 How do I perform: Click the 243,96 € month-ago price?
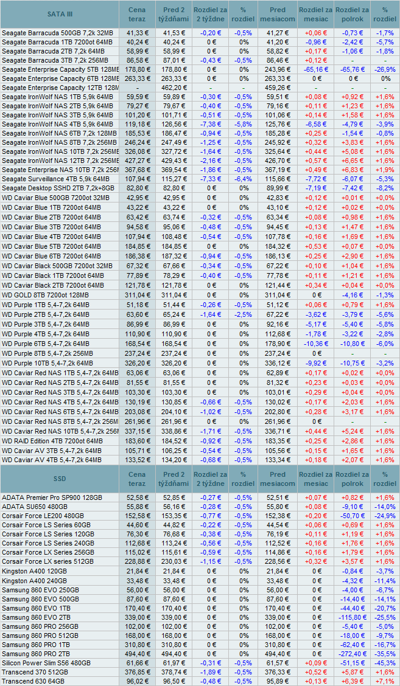(x=279, y=69)
